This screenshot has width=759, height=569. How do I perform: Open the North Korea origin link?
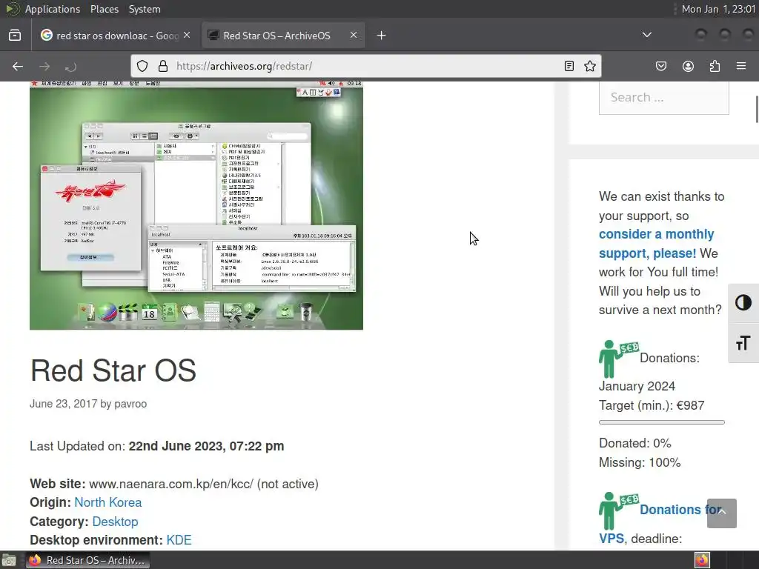tap(108, 503)
